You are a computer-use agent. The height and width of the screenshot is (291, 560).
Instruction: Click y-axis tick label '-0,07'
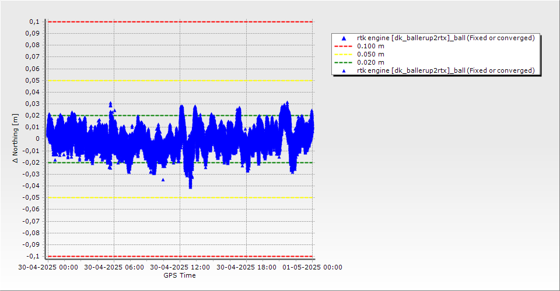[31, 221]
